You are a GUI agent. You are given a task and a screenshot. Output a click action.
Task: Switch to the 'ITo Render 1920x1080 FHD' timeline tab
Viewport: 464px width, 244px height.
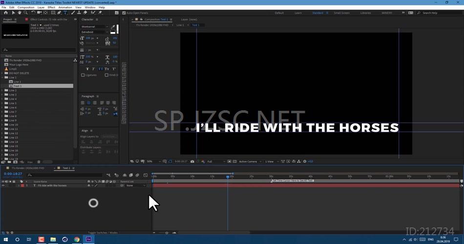(28, 168)
